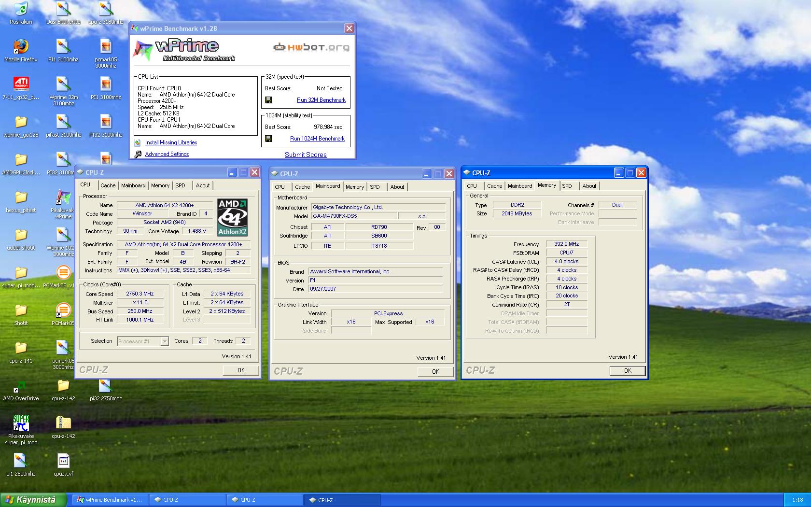Open the Mozilla Firefox desktop shortcut
This screenshot has height=507, width=811.
pos(21,50)
